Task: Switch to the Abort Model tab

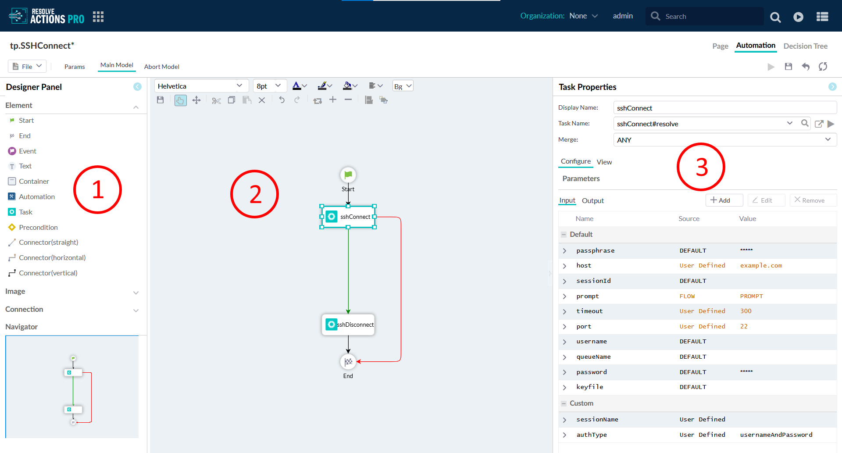Action: point(161,67)
